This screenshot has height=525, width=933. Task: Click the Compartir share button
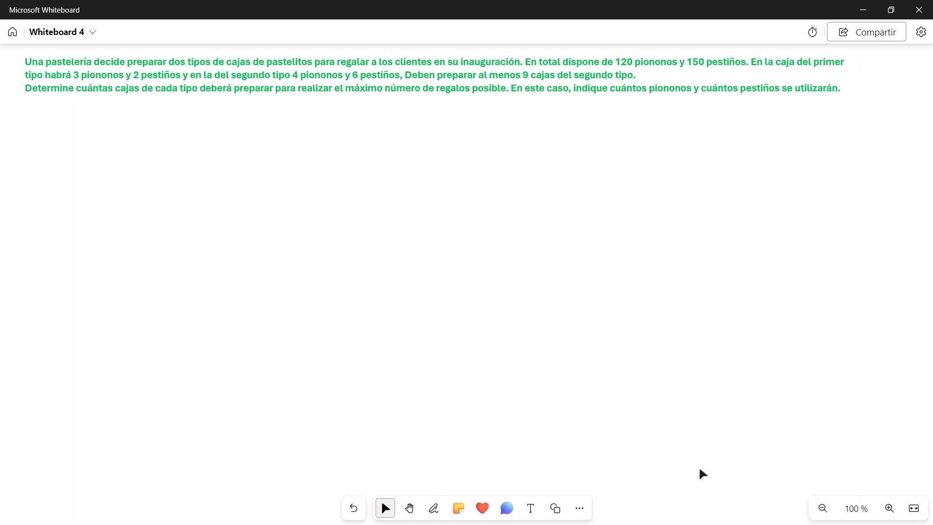[866, 32]
